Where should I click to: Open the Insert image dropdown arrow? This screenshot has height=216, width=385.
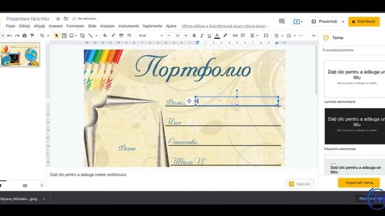point(76,36)
